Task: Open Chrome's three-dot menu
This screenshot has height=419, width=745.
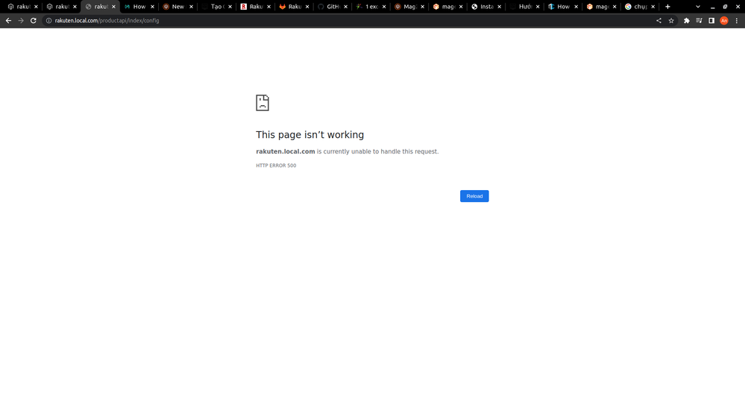Action: coord(737,20)
